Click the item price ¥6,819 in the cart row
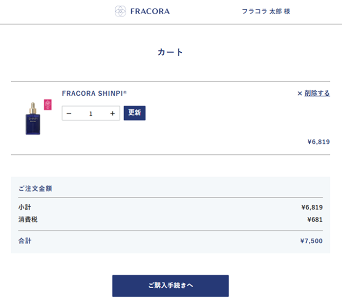Image resolution: width=342 pixels, height=299 pixels. 319,142
